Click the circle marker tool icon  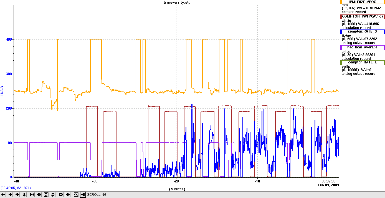click(x=61, y=195)
